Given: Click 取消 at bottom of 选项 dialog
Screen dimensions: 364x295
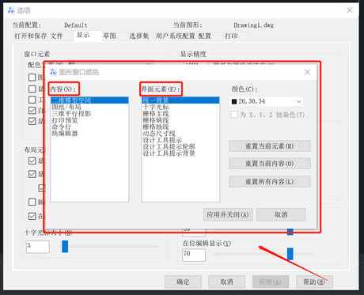Looking at the screenshot, I should [x=227, y=282].
